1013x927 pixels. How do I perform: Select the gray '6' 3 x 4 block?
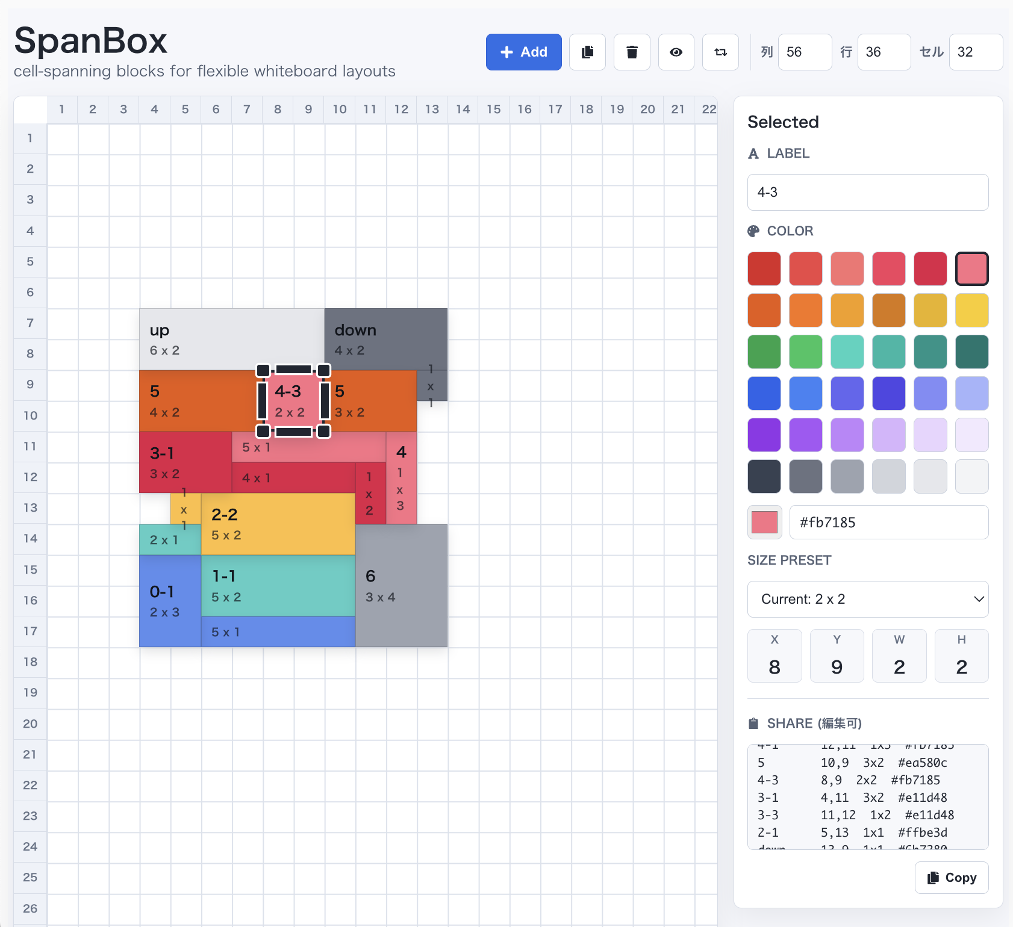pyautogui.click(x=401, y=585)
